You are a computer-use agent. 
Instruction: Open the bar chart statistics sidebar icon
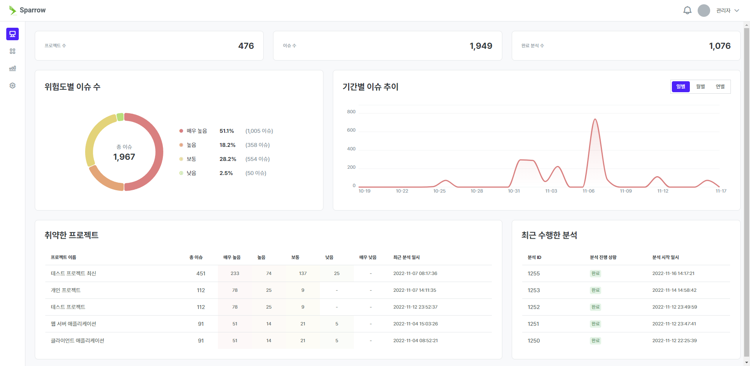(x=12, y=68)
